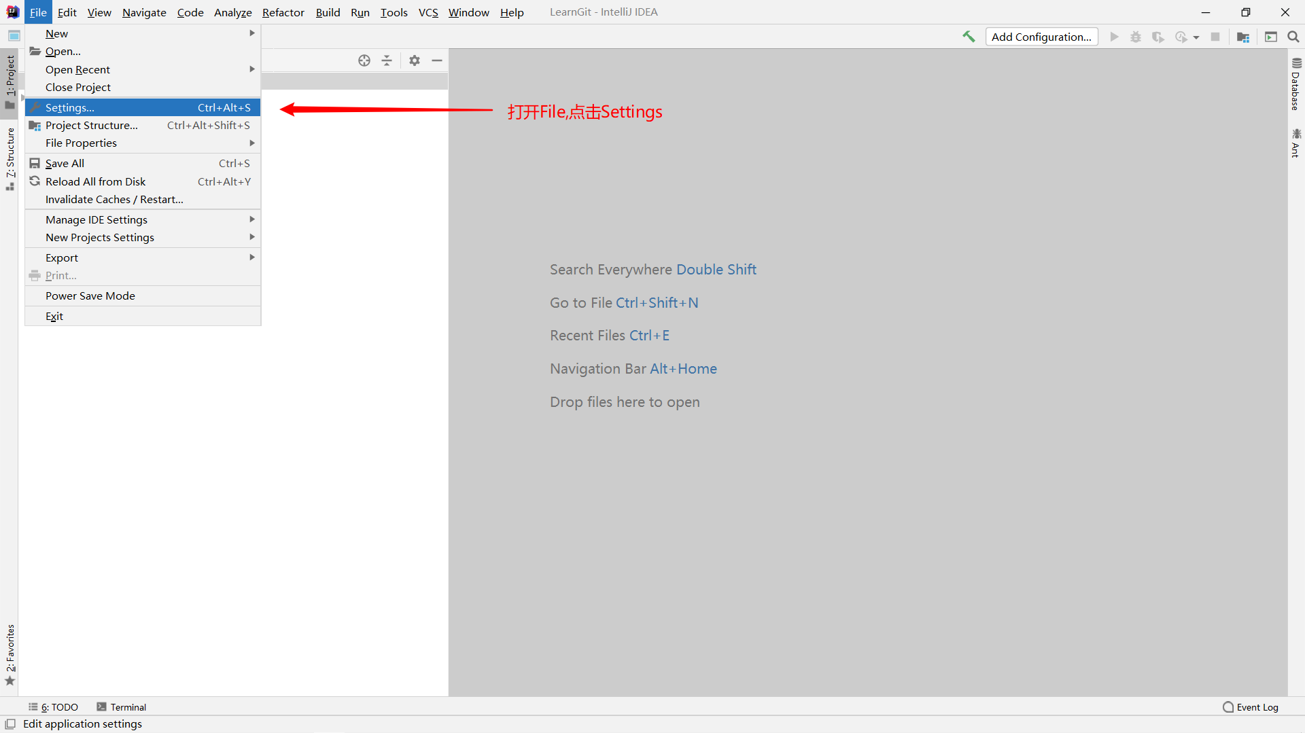1305x733 pixels.
Task: Open the Edit menu
Action: point(67,12)
